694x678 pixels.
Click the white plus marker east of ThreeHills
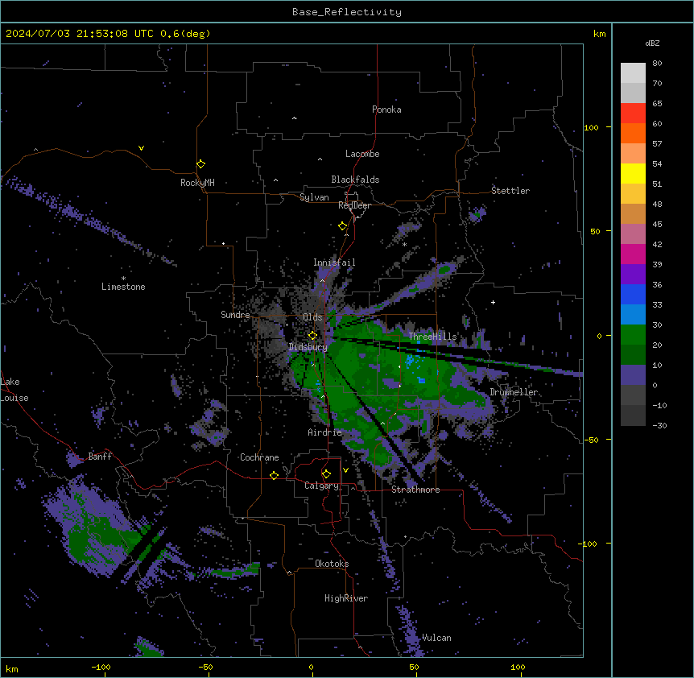click(493, 302)
